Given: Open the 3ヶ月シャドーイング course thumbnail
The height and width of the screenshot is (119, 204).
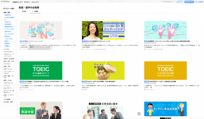Looking at the screenshot, I should 103,30.
